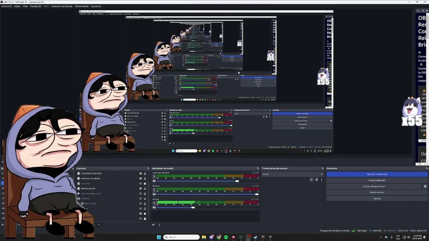Click Iniciar Grabación button
Image resolution: width=429 pixels, height=241 pixels.
click(377, 180)
